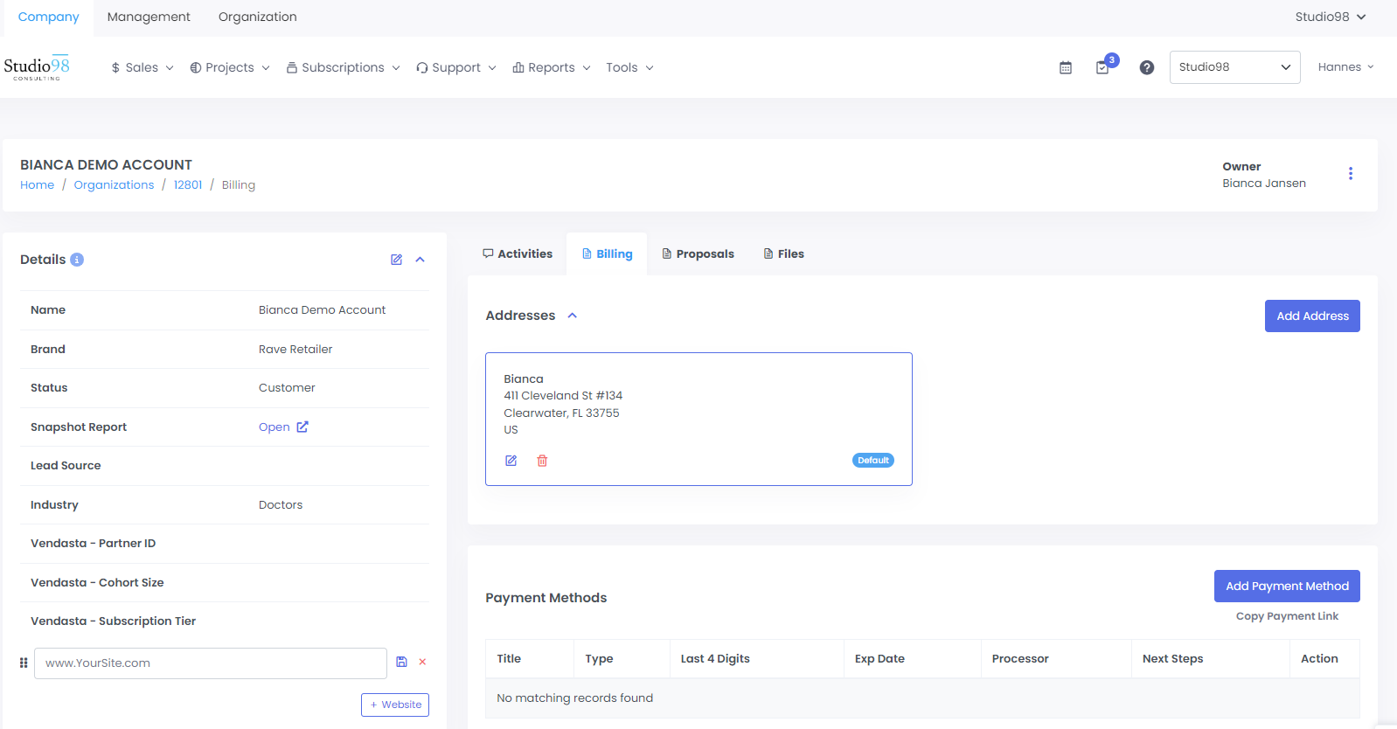Open the Organizations breadcrumb link
Image resolution: width=1397 pixels, height=729 pixels.
point(114,185)
